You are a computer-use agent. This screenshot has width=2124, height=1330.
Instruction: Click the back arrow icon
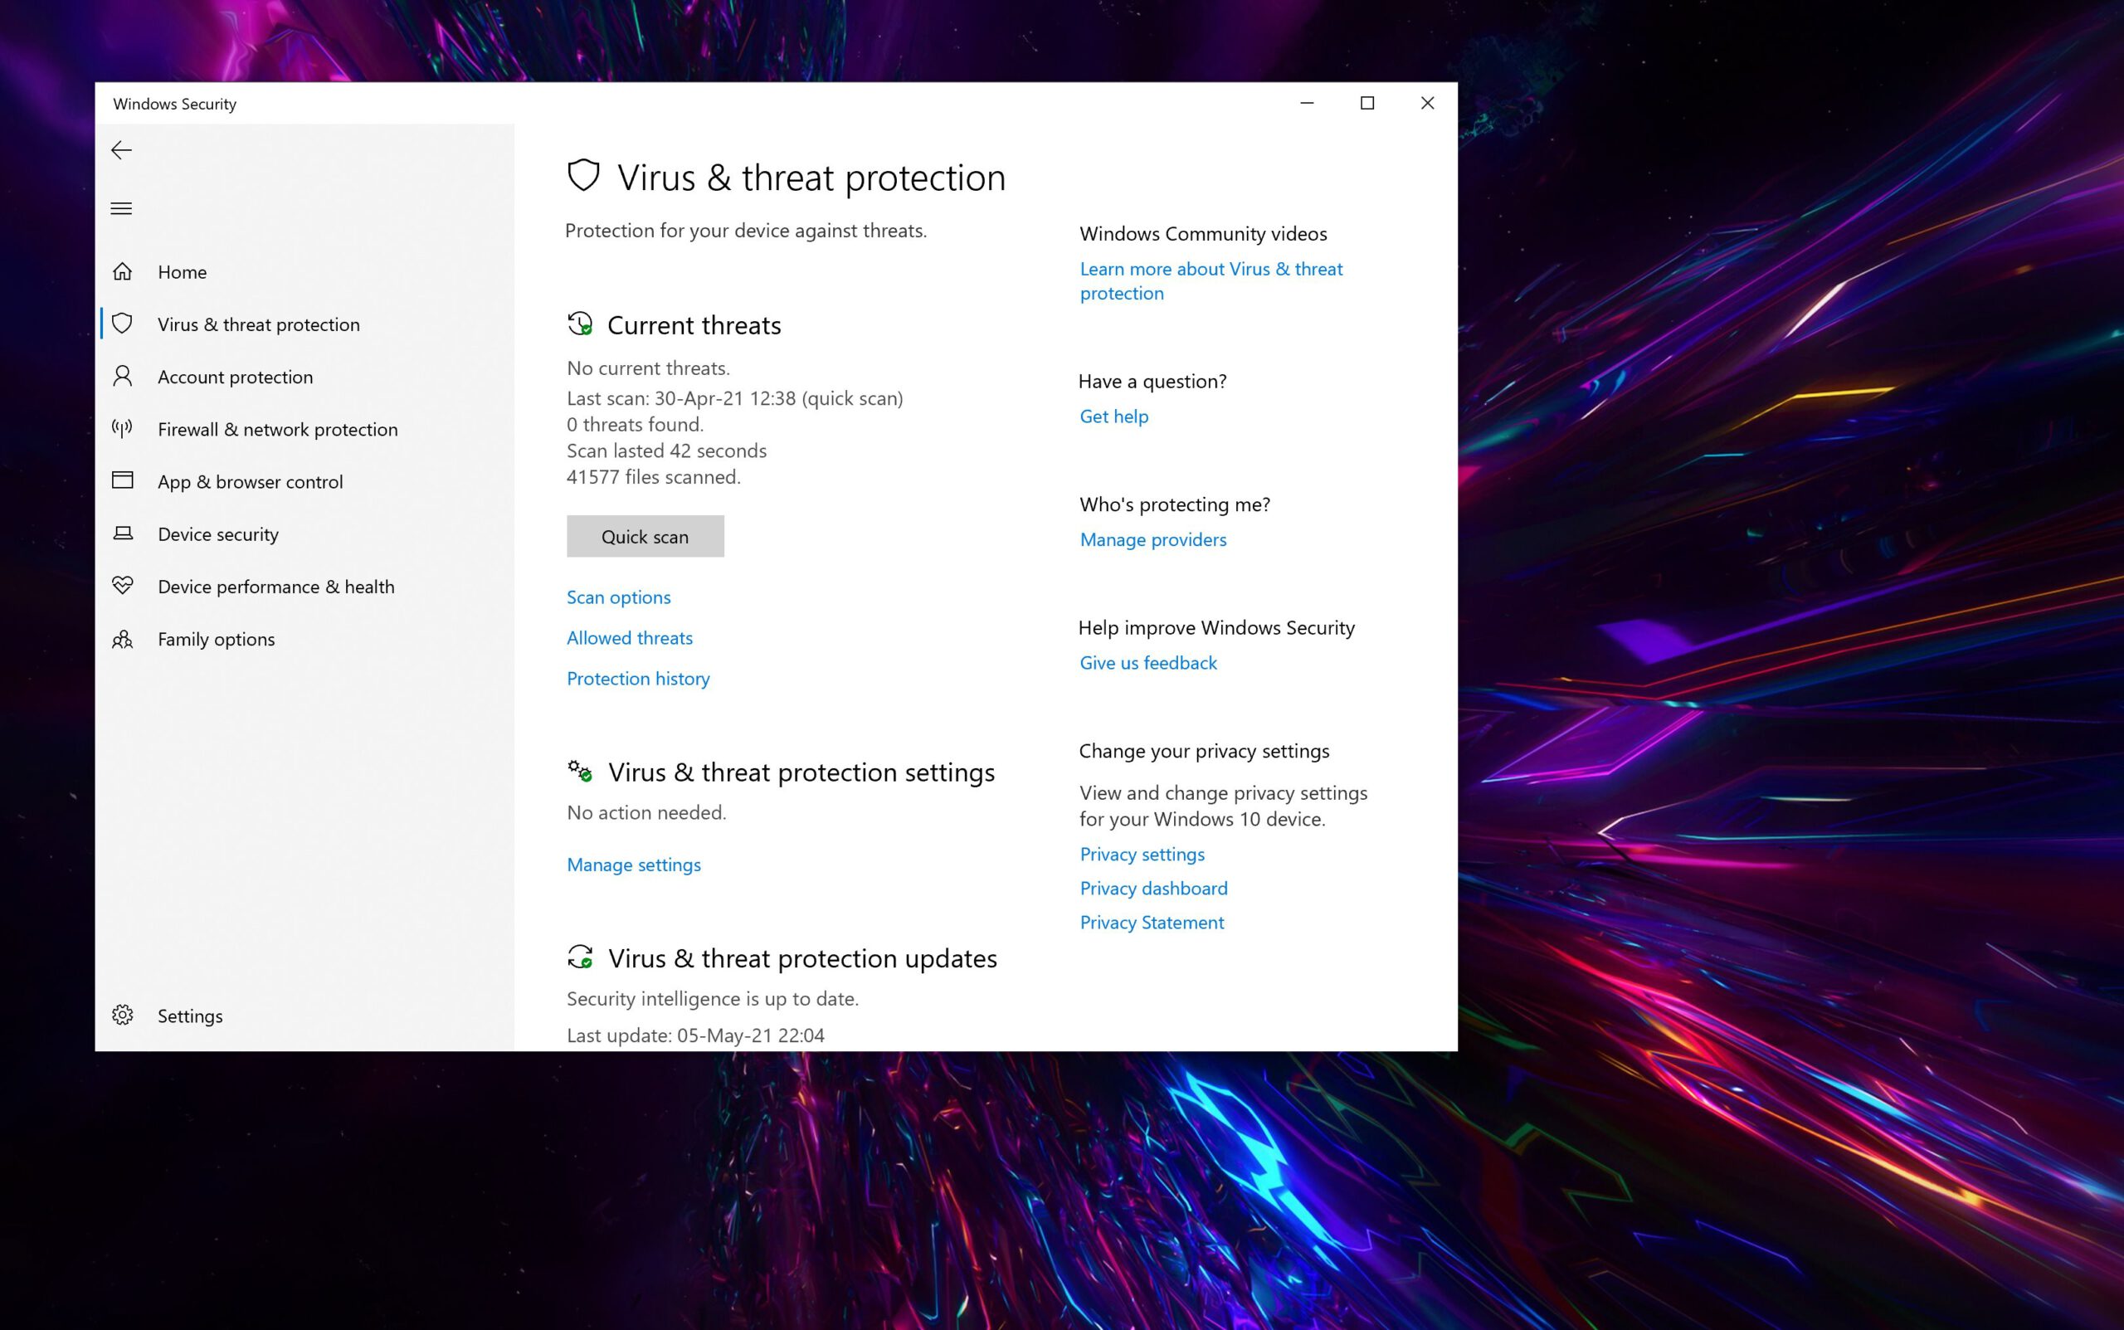point(121,150)
